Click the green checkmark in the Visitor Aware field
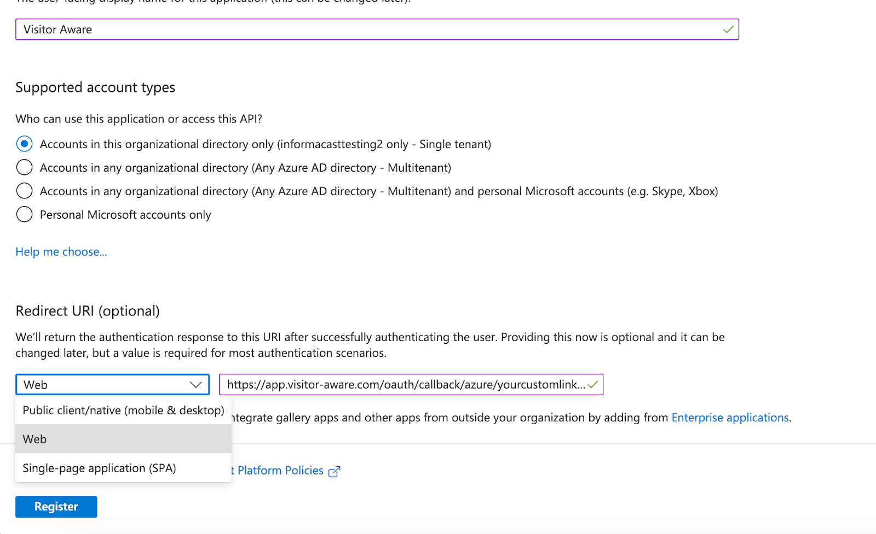Screen dimensions: 876x534 [728, 30]
